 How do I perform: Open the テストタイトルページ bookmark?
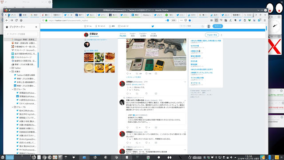click(22, 57)
